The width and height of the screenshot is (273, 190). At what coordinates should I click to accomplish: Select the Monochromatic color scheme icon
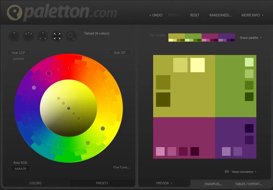click(14, 36)
